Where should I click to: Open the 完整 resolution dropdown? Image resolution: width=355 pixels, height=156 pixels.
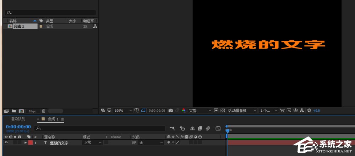click(x=200, y=111)
